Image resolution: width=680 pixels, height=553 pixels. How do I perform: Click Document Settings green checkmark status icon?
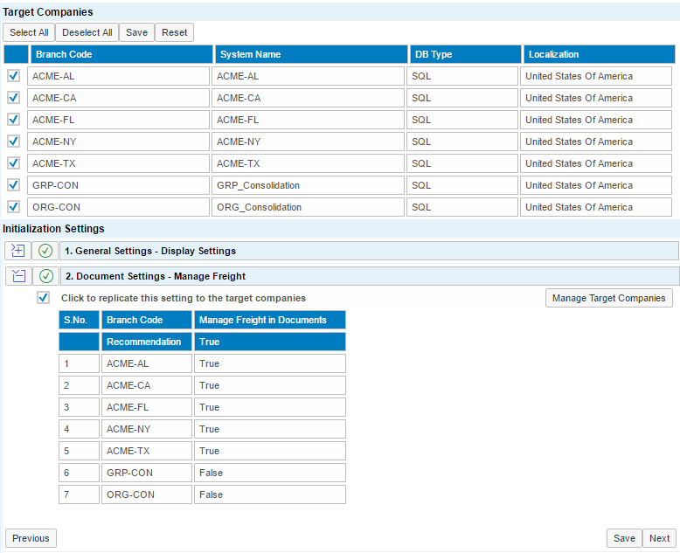[45, 276]
